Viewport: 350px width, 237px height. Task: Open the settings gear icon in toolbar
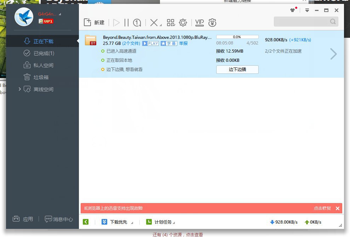[183, 23]
